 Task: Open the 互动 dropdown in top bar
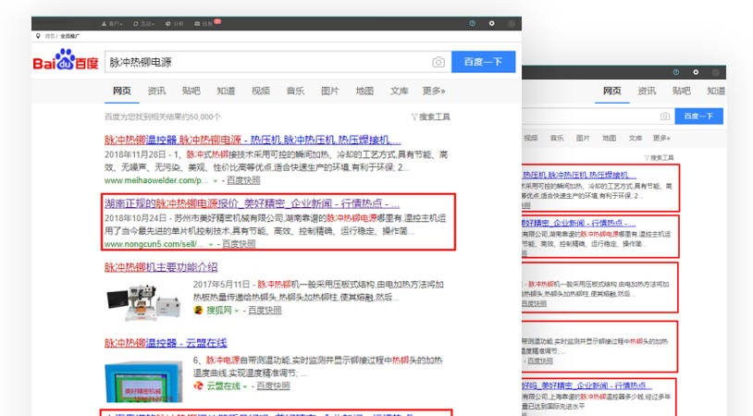pyautogui.click(x=144, y=23)
